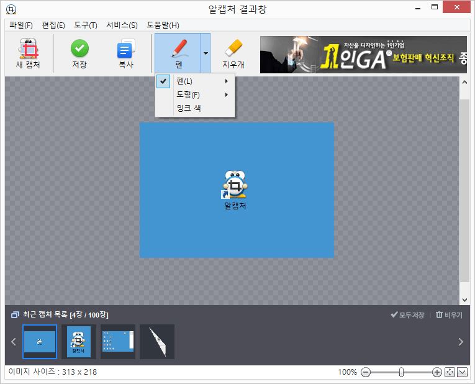Click the zoom slider handle

pos(402,372)
